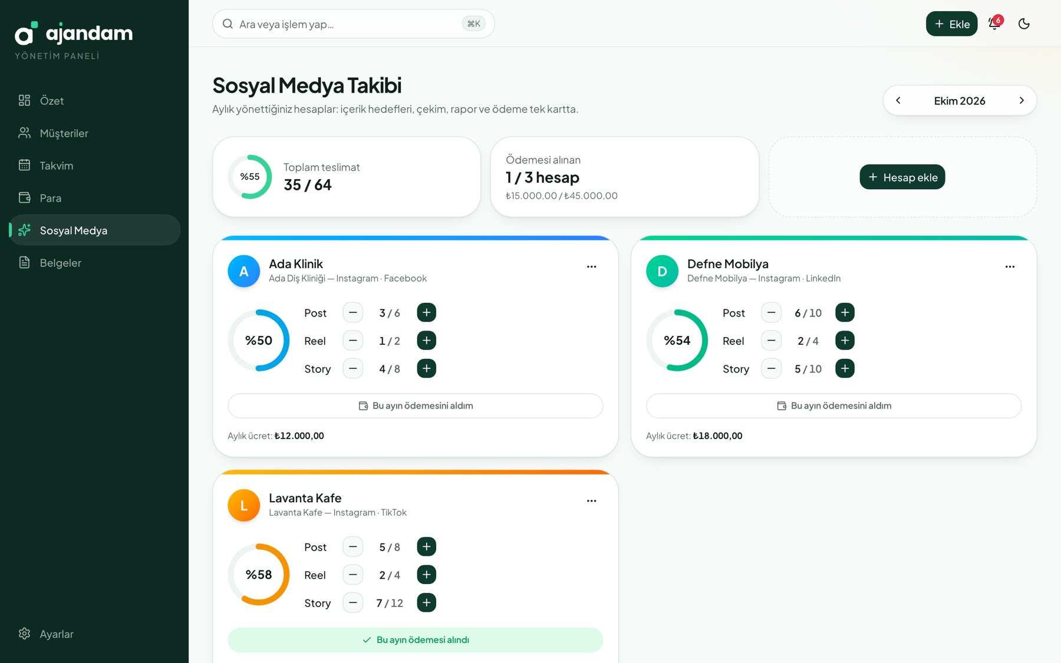Open Defne Mobilya card options menu

[1010, 266]
